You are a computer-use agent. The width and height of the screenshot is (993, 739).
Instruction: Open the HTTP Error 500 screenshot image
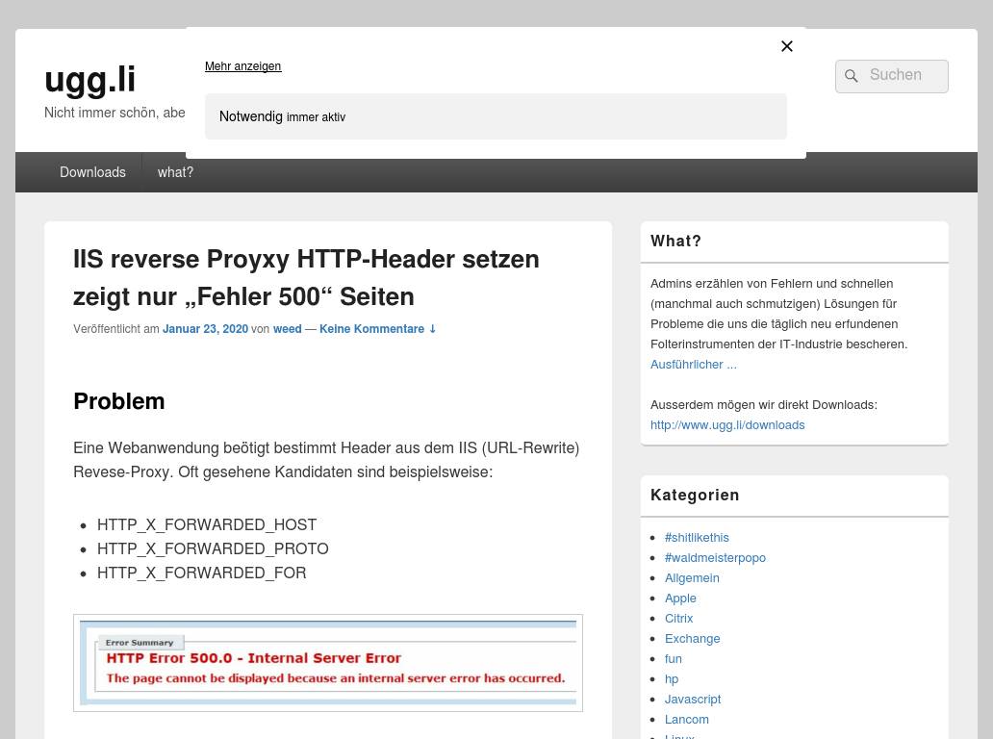tap(328, 663)
